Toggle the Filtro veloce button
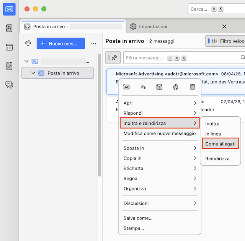This screenshot has height=241, width=245. 225,41
